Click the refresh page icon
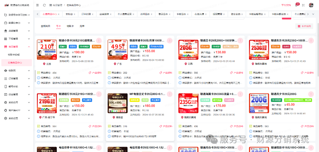 pyautogui.click(x=44, y=5)
